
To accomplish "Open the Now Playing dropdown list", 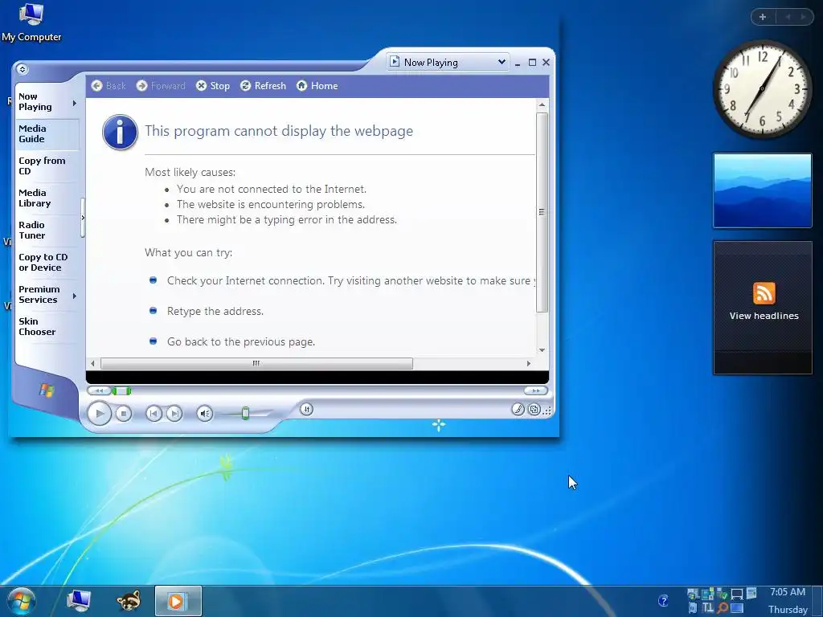I will pos(502,62).
